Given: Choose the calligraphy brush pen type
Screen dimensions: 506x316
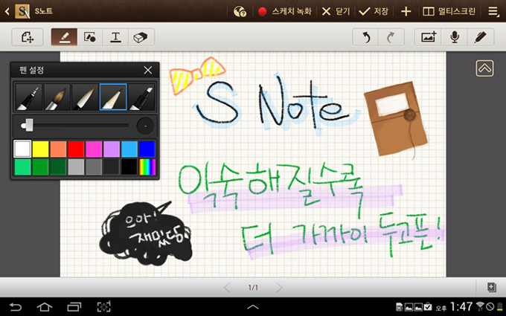Looking at the screenshot, I should (85, 97).
